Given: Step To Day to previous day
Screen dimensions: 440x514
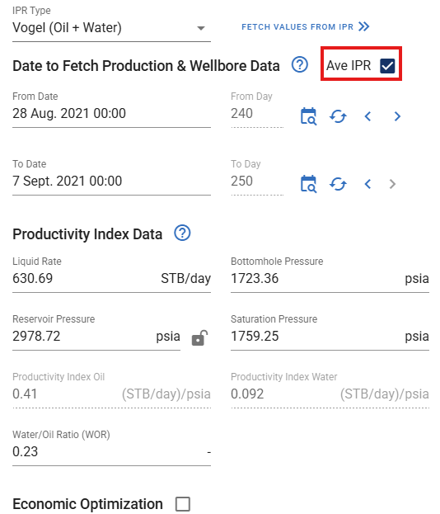Looking at the screenshot, I should 367,184.
